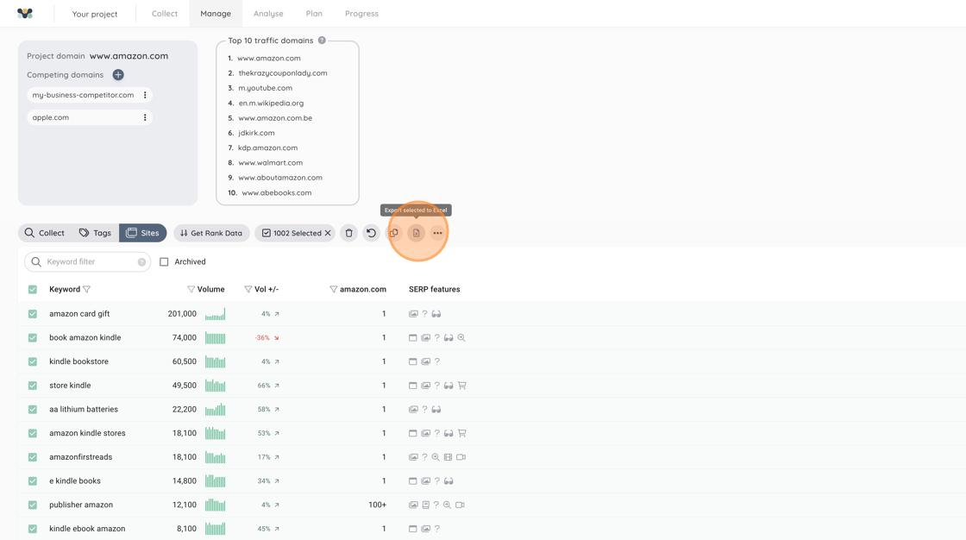Click glasses SERP icon for aa lithium batteries

click(x=436, y=410)
